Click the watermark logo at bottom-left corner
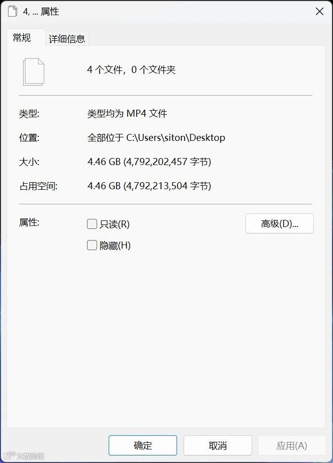The height and width of the screenshot is (463, 333). 24,456
